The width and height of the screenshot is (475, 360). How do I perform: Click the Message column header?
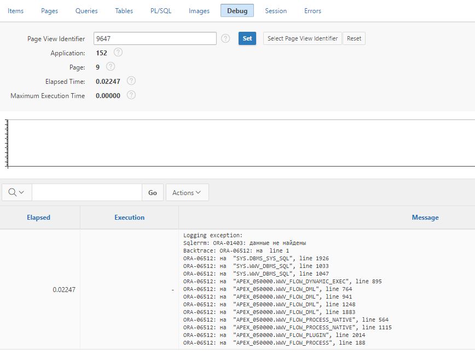(425, 218)
